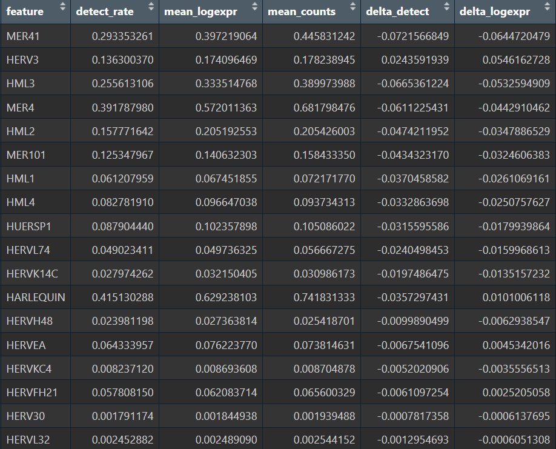The height and width of the screenshot is (449, 556).
Task: Click the HML2 detect_rate value 0.157771642
Action: coord(122,131)
